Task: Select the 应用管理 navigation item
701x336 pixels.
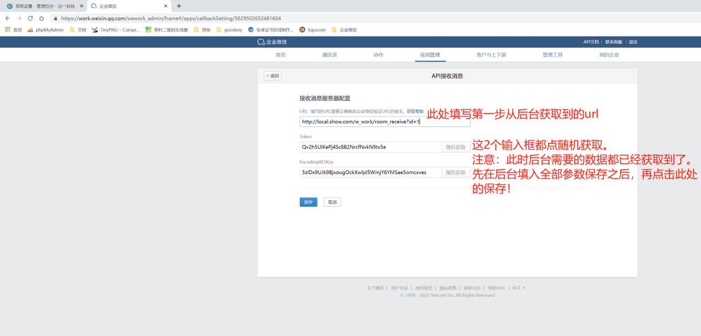Action: (431, 54)
